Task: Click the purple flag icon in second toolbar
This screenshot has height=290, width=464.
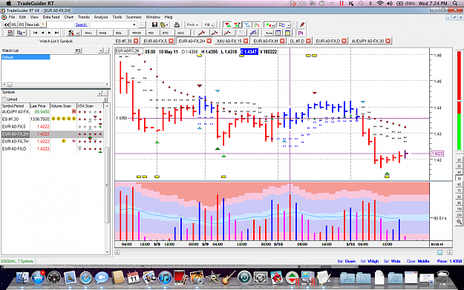Action: 301,33
